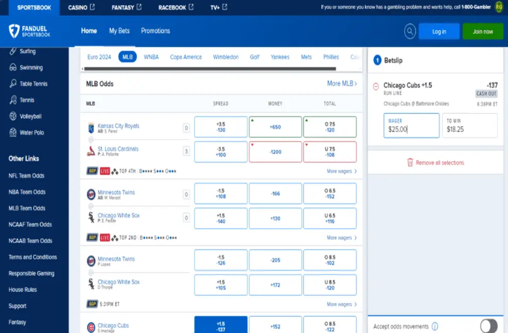Click the SGP badge under Royals game
Image resolution: width=508 pixels, height=333 pixels.
tap(92, 171)
